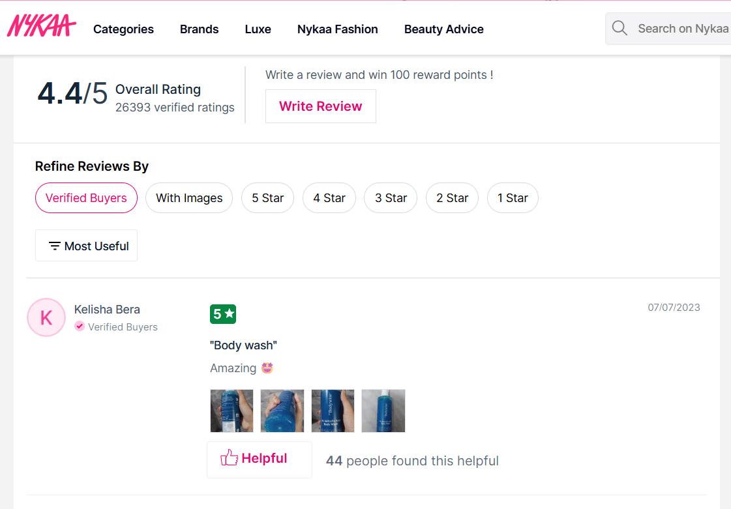Toggle the Verified Buyers filter chip
This screenshot has height=509, width=731.
tap(86, 198)
